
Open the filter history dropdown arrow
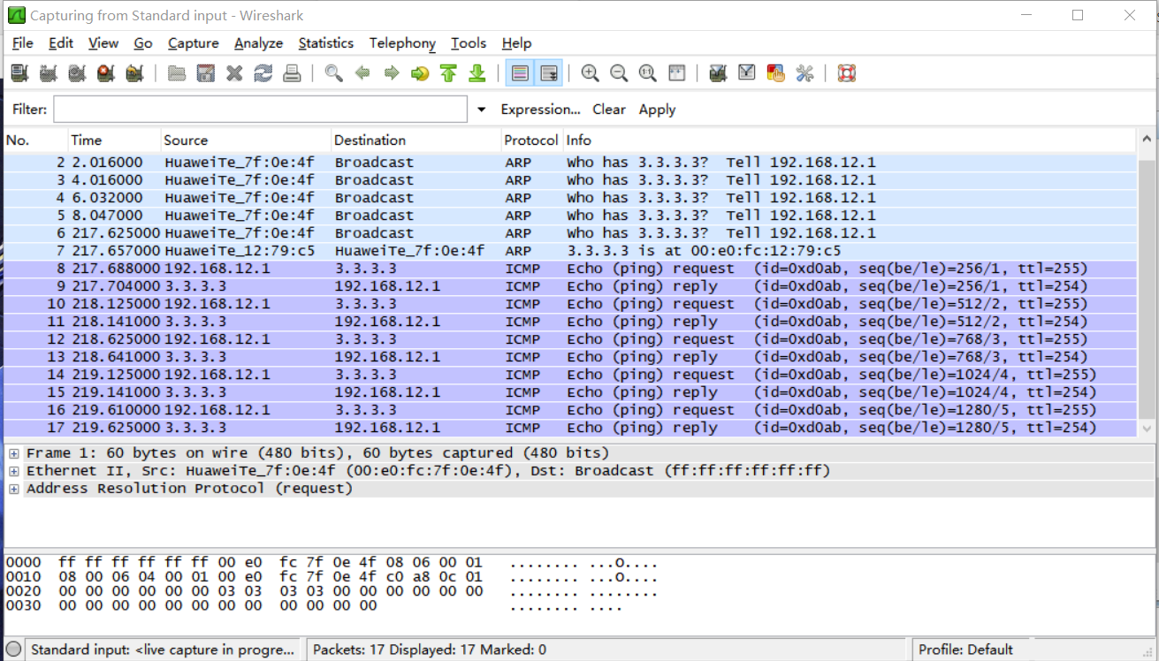coord(482,110)
